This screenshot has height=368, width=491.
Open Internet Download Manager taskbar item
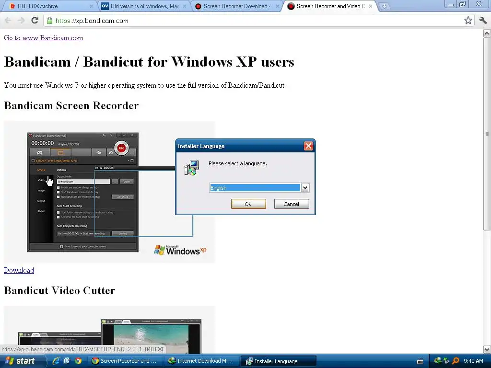202,361
